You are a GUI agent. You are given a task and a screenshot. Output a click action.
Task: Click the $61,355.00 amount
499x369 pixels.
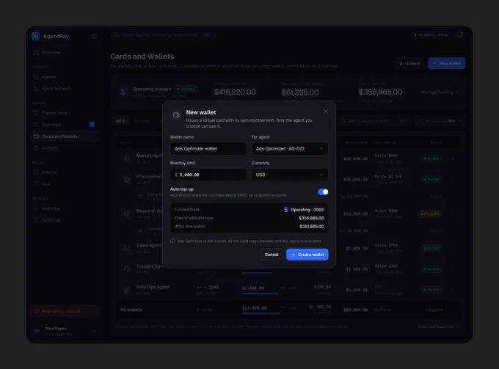point(300,92)
